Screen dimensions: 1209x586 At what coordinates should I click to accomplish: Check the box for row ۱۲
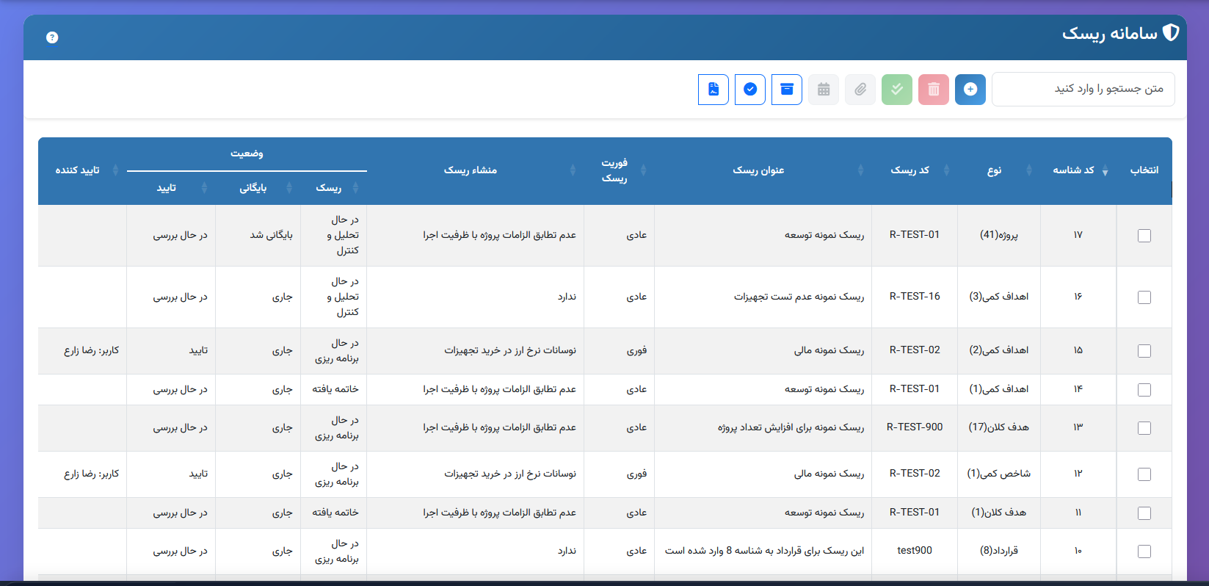click(1144, 474)
